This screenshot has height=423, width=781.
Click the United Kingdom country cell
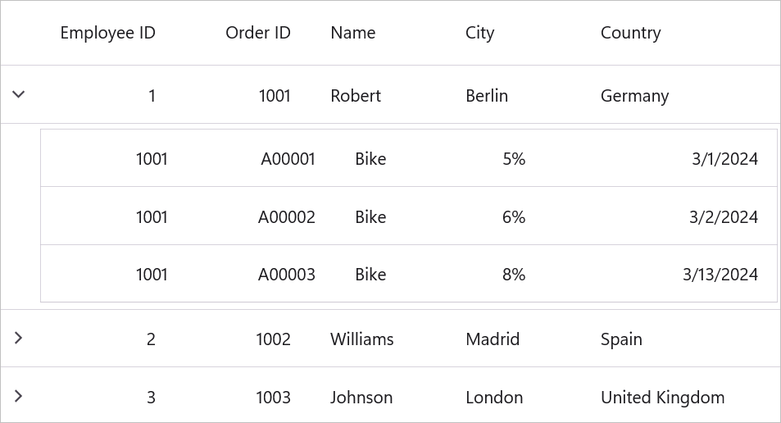pos(662,398)
